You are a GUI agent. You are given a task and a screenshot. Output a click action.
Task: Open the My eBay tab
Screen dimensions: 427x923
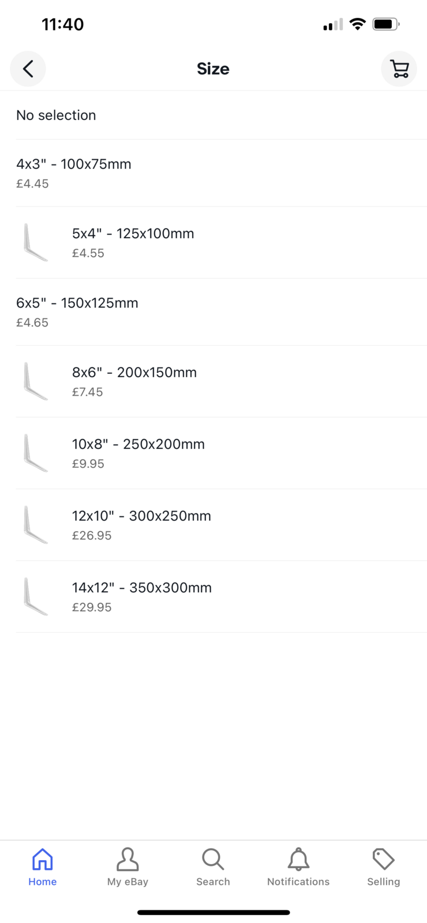tap(128, 866)
